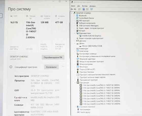The image size is (142, 116).
Task: Select the Миша mouse devices icon
Action: [x=78, y=62]
